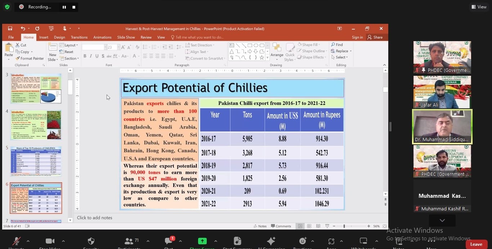Open the Zoom View dropdown

[x=479, y=7]
